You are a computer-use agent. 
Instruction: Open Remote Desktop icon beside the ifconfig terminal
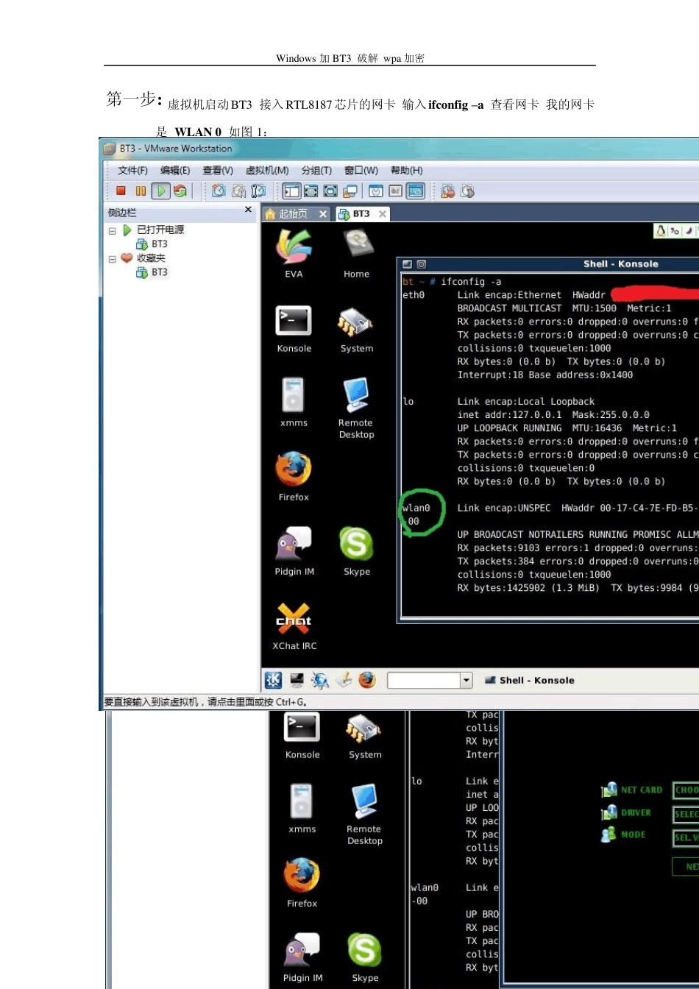pos(356,408)
